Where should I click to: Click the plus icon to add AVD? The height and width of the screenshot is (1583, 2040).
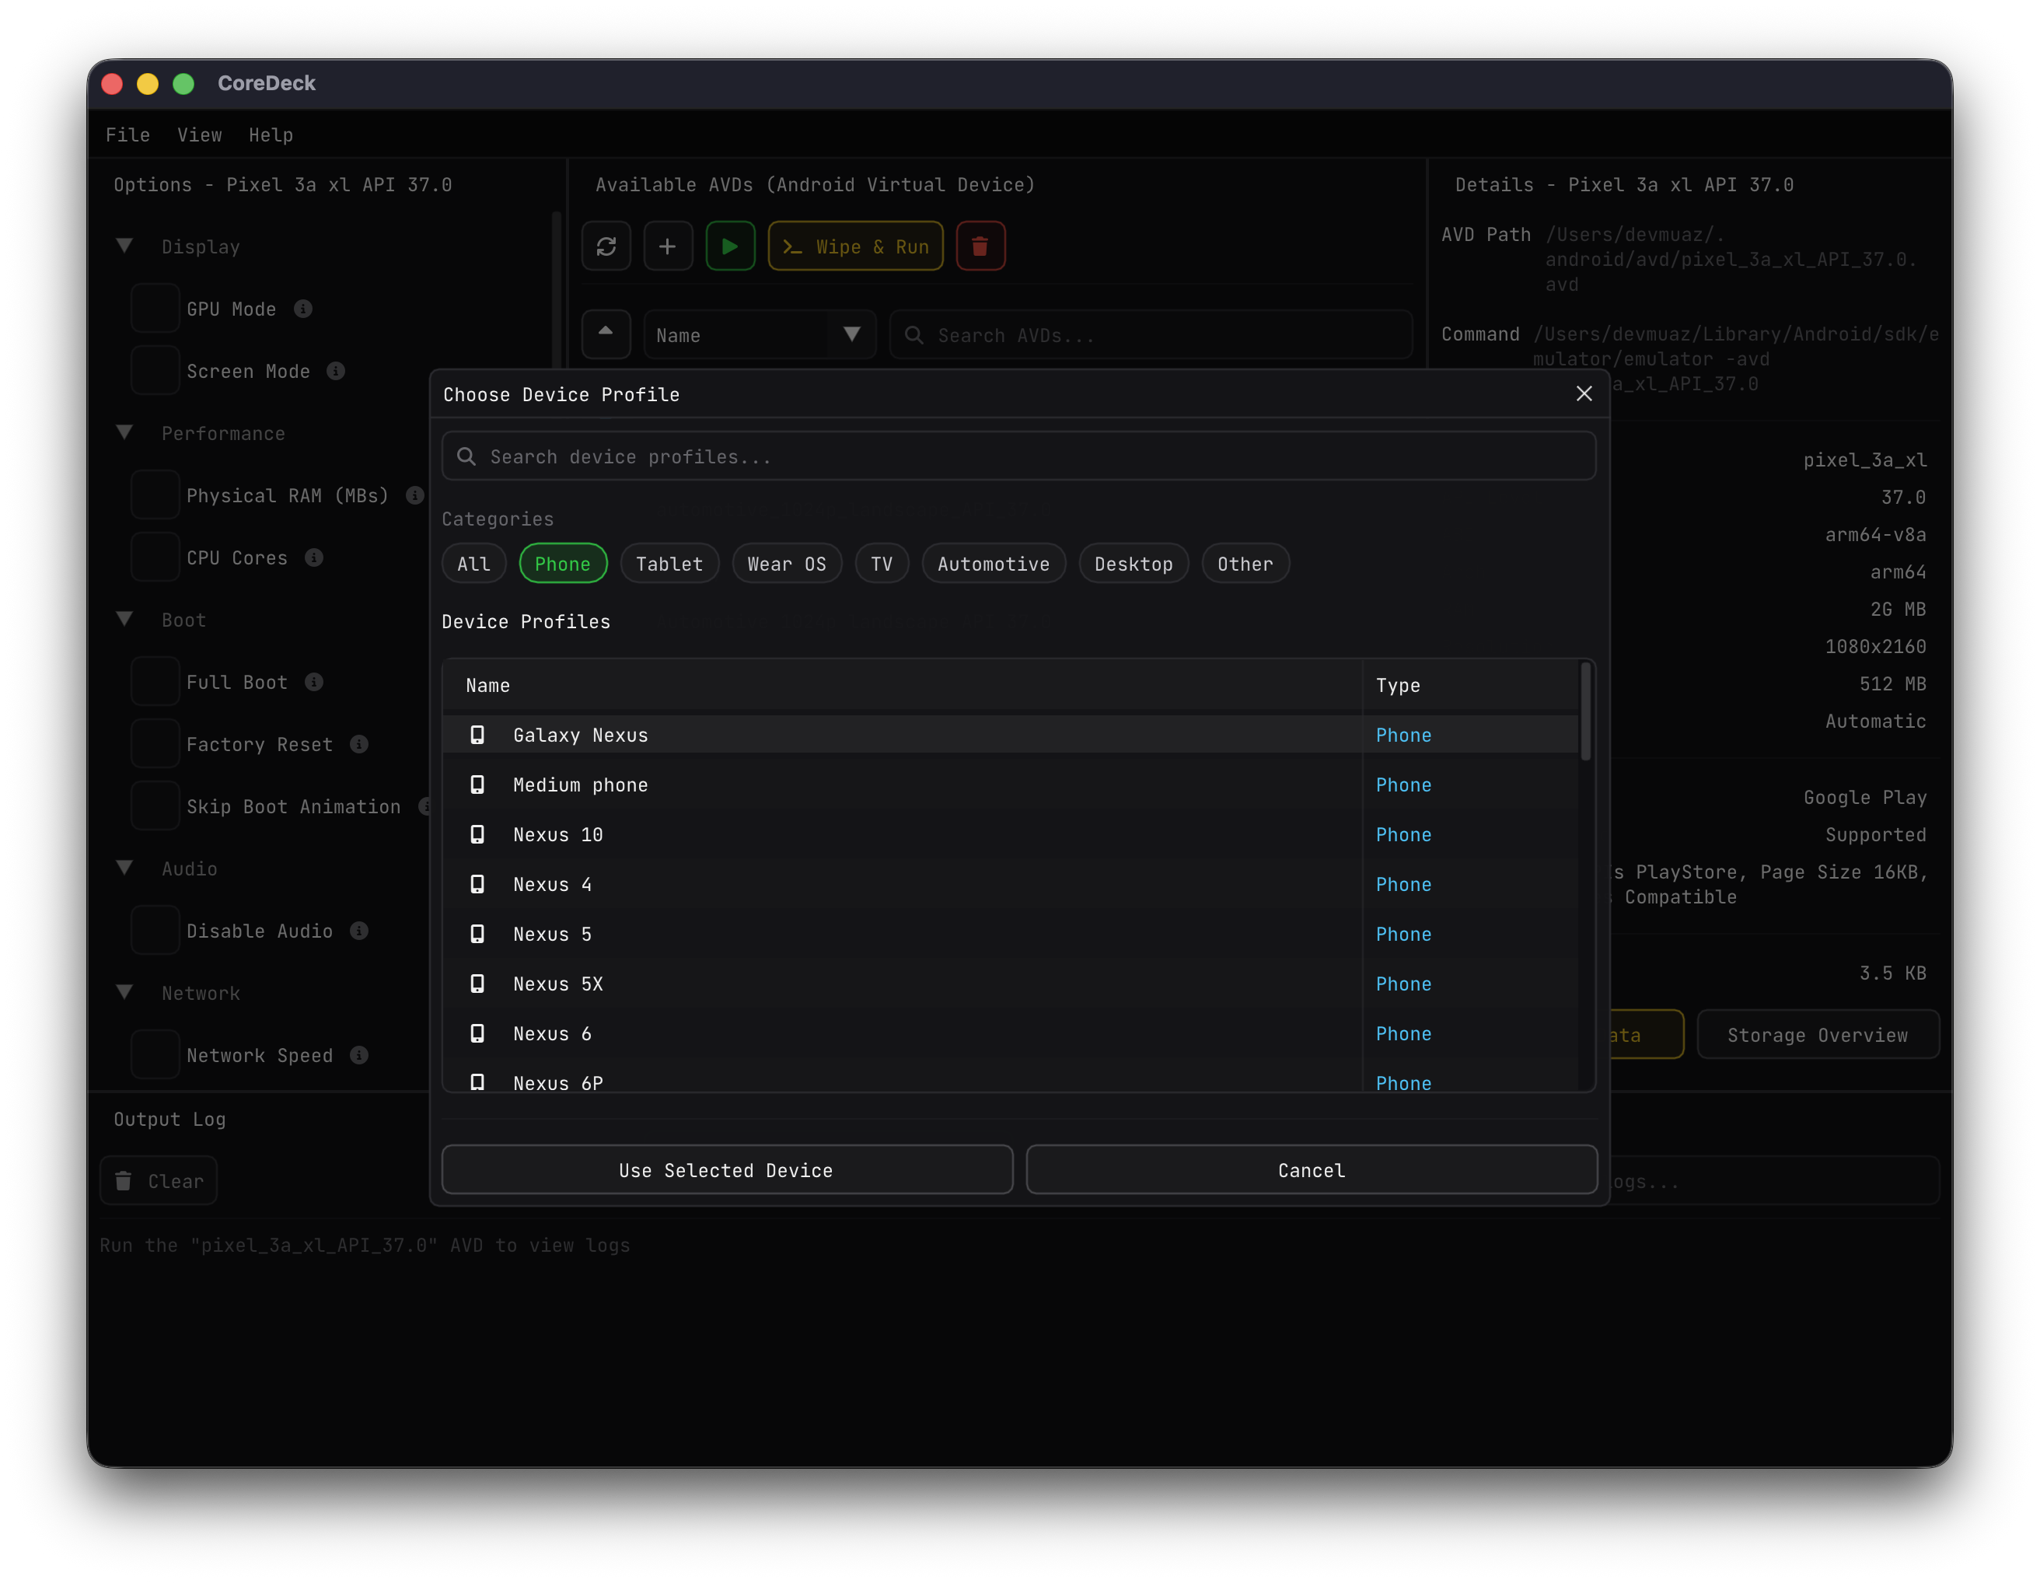click(668, 246)
